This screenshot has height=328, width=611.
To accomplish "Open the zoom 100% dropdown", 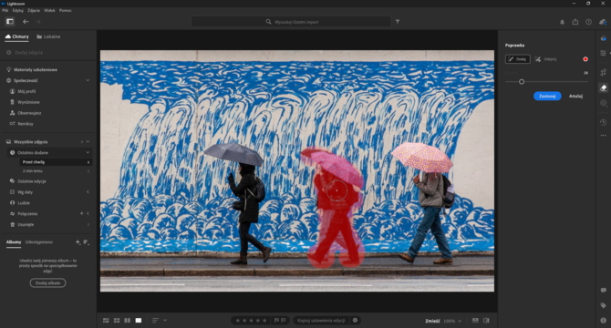I will (452, 321).
